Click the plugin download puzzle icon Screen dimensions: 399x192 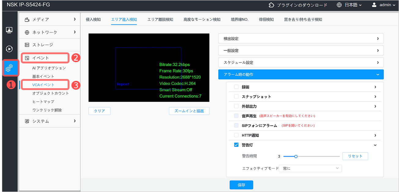[271, 5]
